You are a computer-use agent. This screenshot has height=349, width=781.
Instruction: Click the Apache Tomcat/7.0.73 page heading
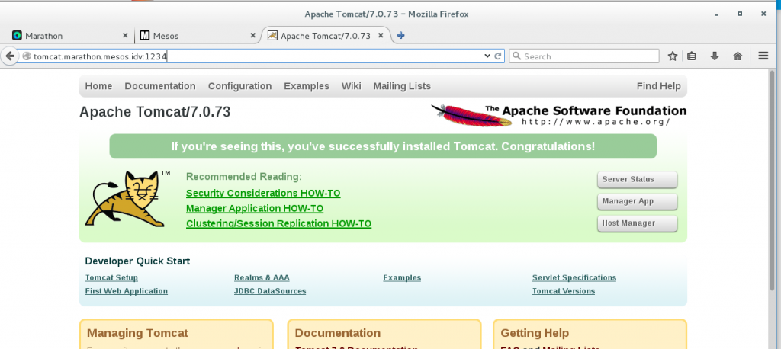(155, 112)
